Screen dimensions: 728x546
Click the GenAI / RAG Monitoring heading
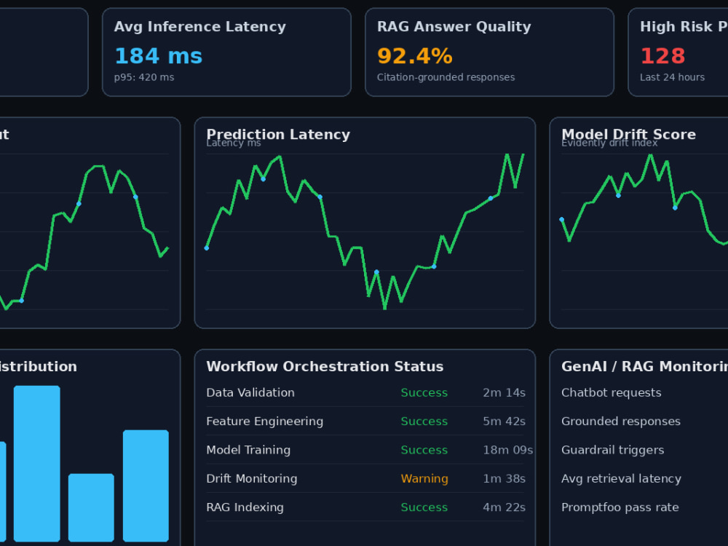(644, 366)
